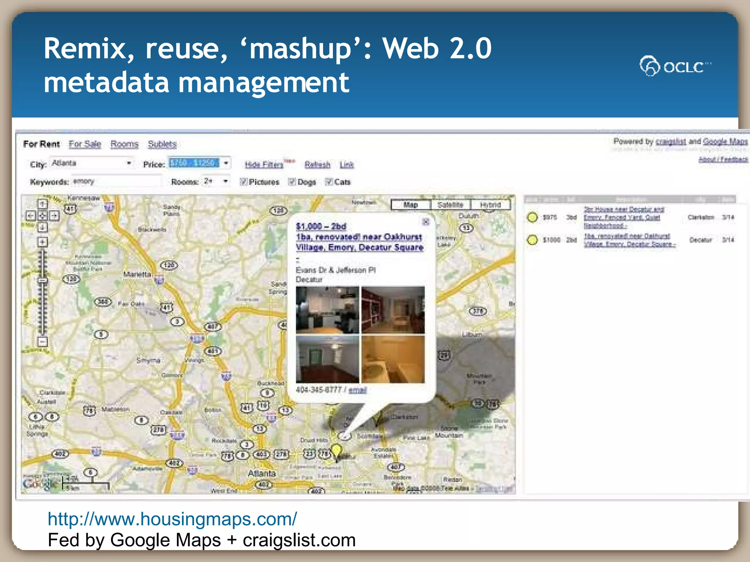Select the For Rent tab

click(x=41, y=144)
